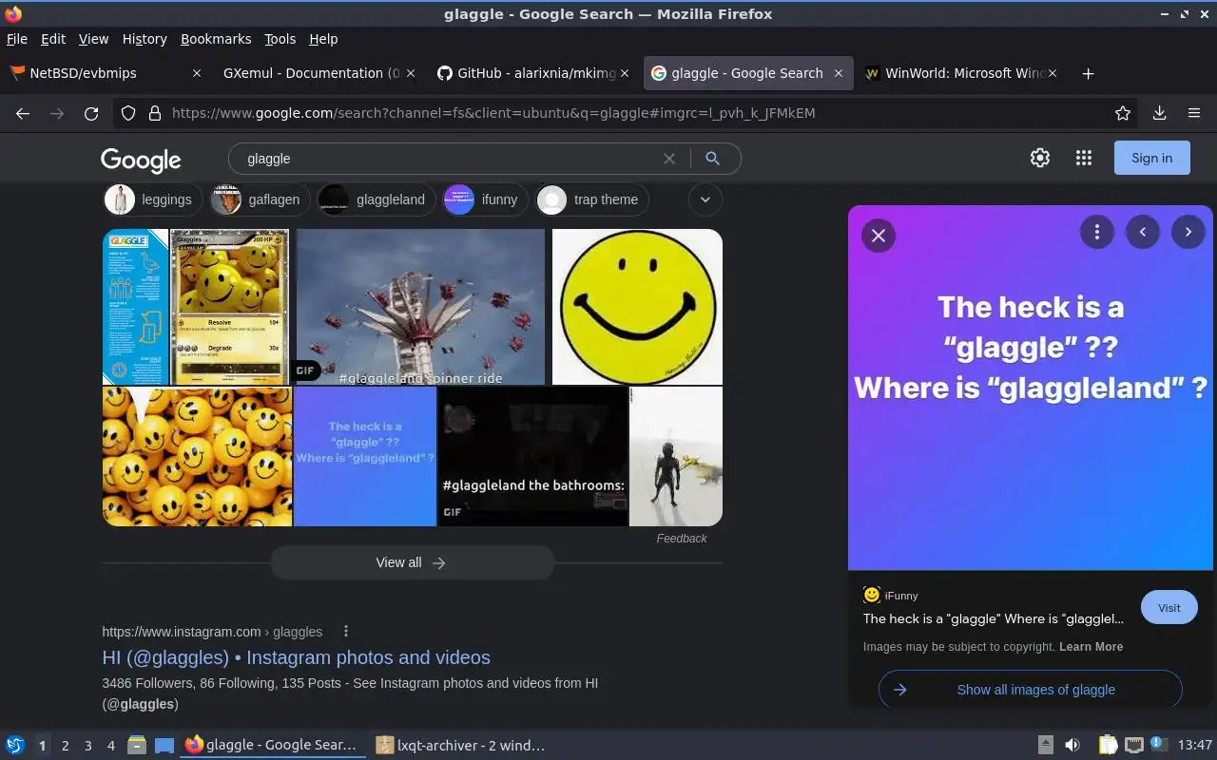This screenshot has width=1217, height=760.
Task: Open the Edit menu
Action: point(53,39)
